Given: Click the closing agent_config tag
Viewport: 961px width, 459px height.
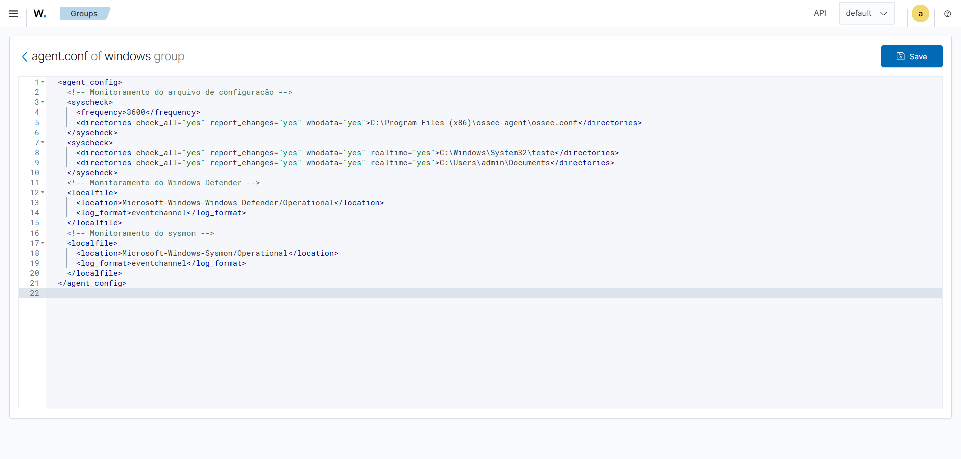Looking at the screenshot, I should pyautogui.click(x=92, y=283).
